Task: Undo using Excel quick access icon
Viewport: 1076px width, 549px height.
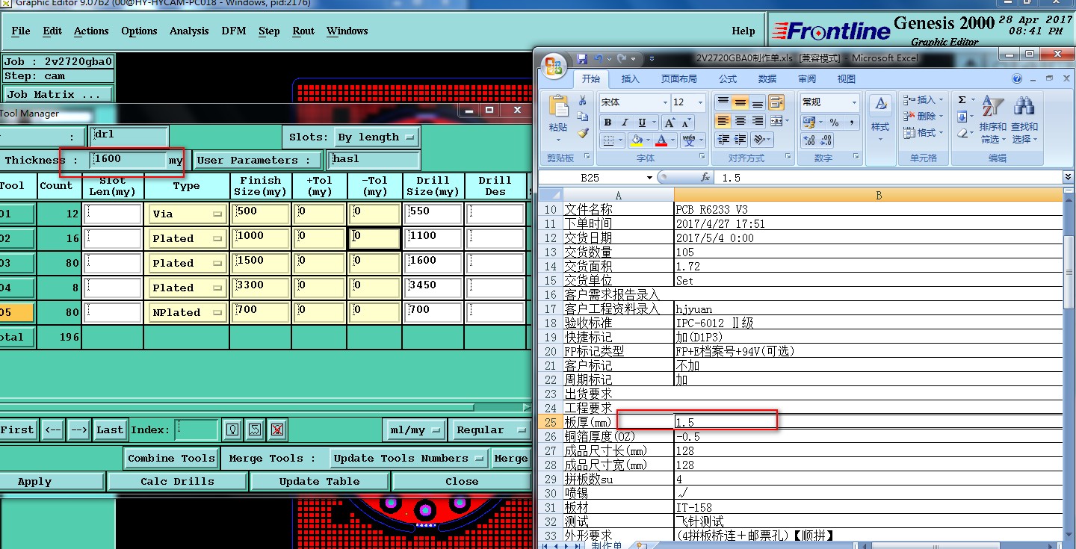Action: 598,58
